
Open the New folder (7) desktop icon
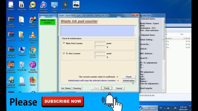(x=22, y=6)
